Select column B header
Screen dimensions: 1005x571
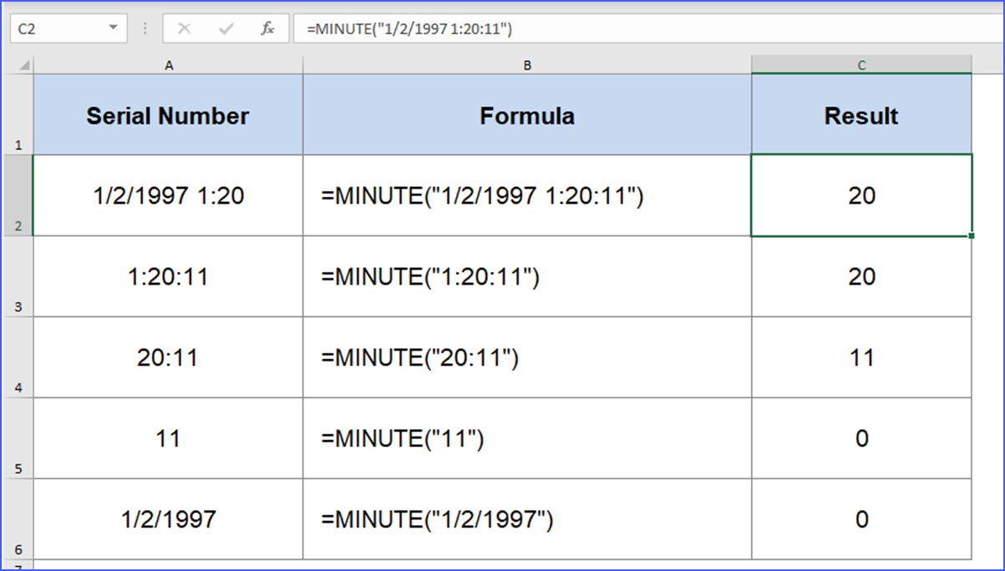pyautogui.click(x=526, y=64)
